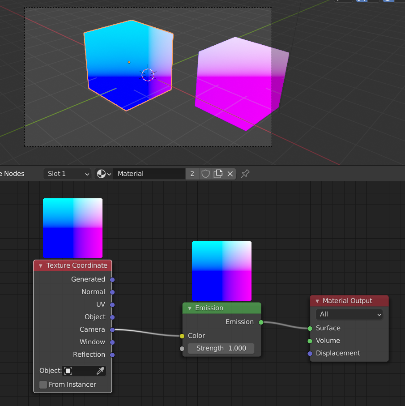Open the Slot 1 dropdown
The height and width of the screenshot is (406, 405).
[x=67, y=174]
